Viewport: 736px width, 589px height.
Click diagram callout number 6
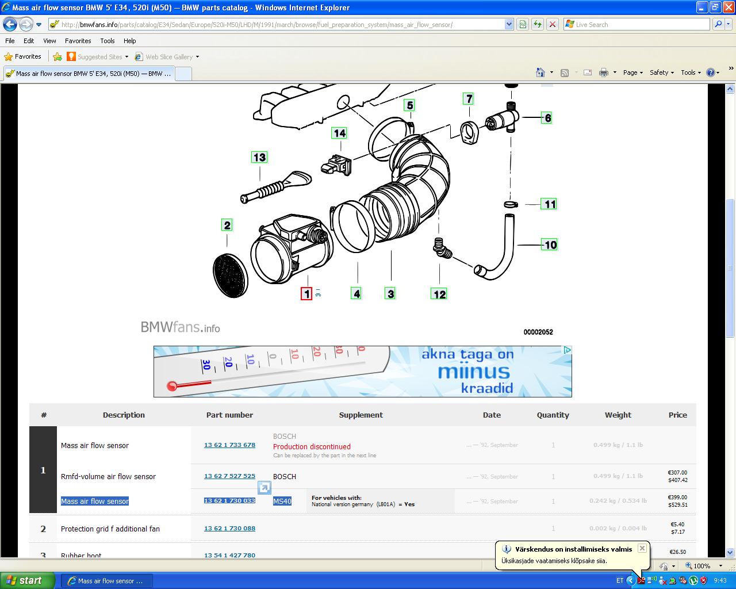[547, 118]
